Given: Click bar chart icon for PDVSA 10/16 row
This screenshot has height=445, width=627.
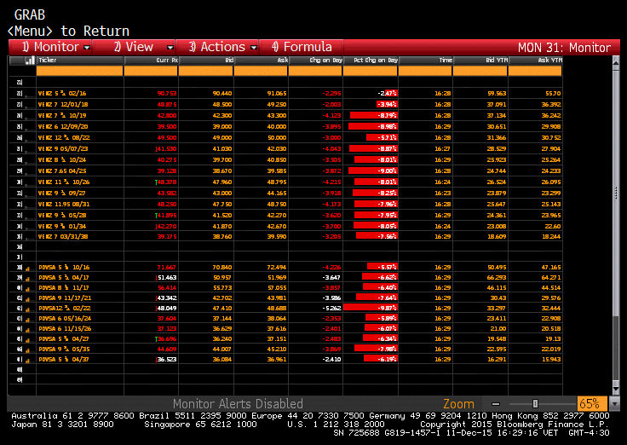Looking at the screenshot, I should tap(28, 269).
